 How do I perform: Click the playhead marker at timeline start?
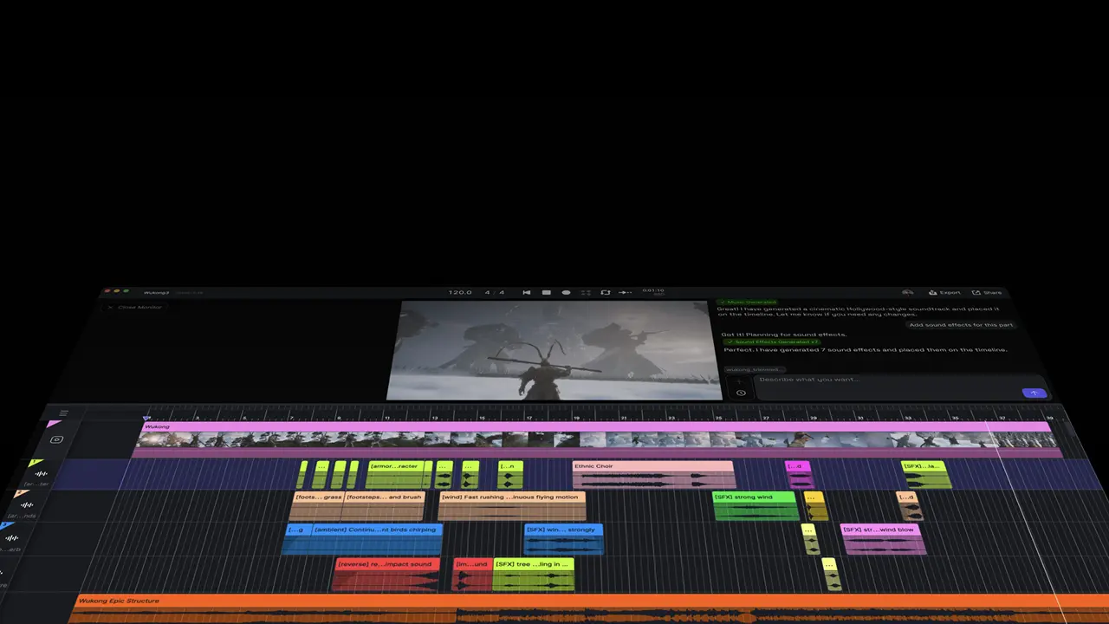click(x=146, y=419)
